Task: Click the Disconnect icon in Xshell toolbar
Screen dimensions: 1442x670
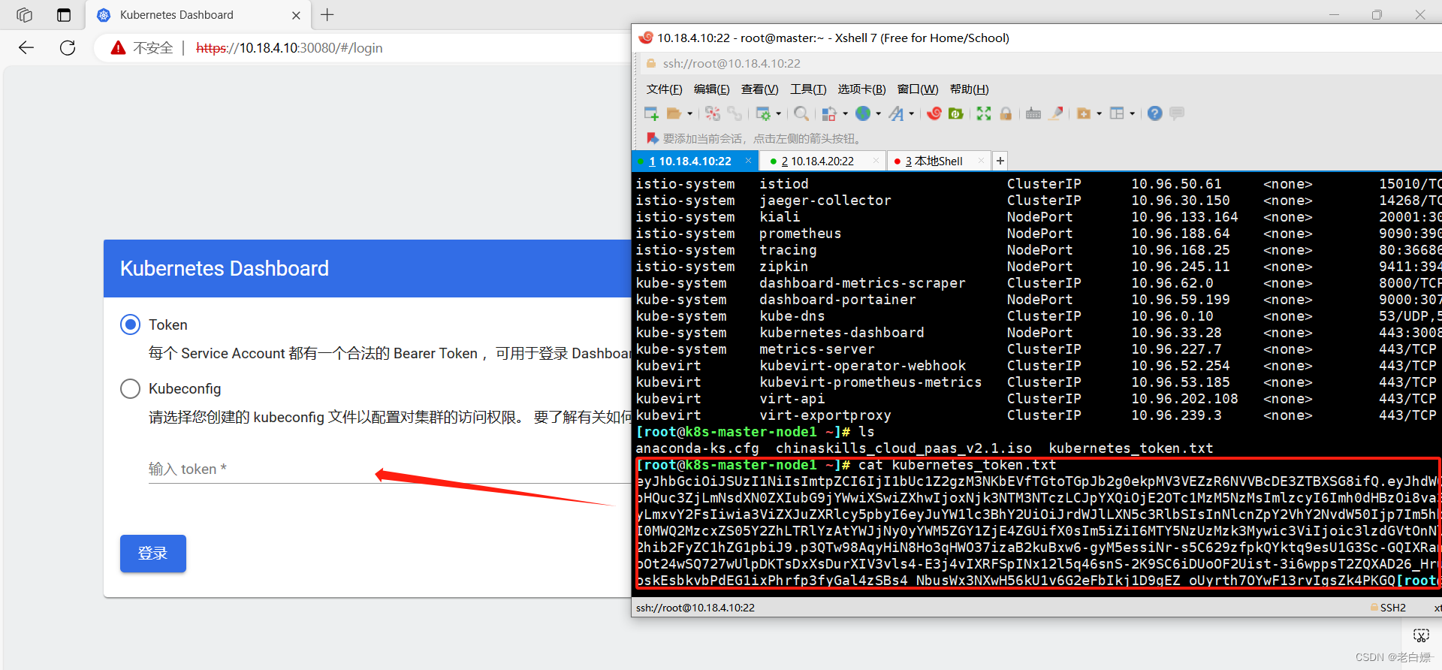Action: pos(713,113)
